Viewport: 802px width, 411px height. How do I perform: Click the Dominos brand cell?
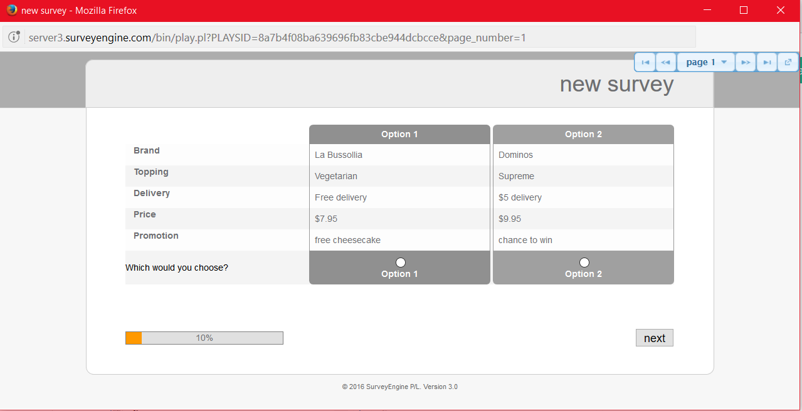pos(515,155)
